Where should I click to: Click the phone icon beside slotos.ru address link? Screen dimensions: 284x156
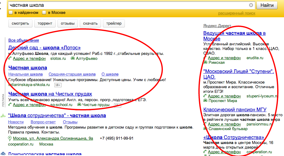pyautogui.click(x=10, y=58)
